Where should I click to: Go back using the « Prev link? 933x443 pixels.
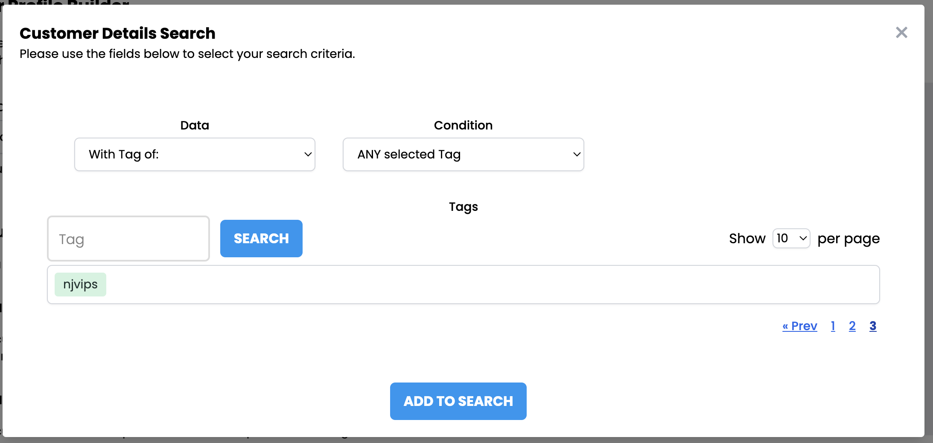click(x=799, y=326)
